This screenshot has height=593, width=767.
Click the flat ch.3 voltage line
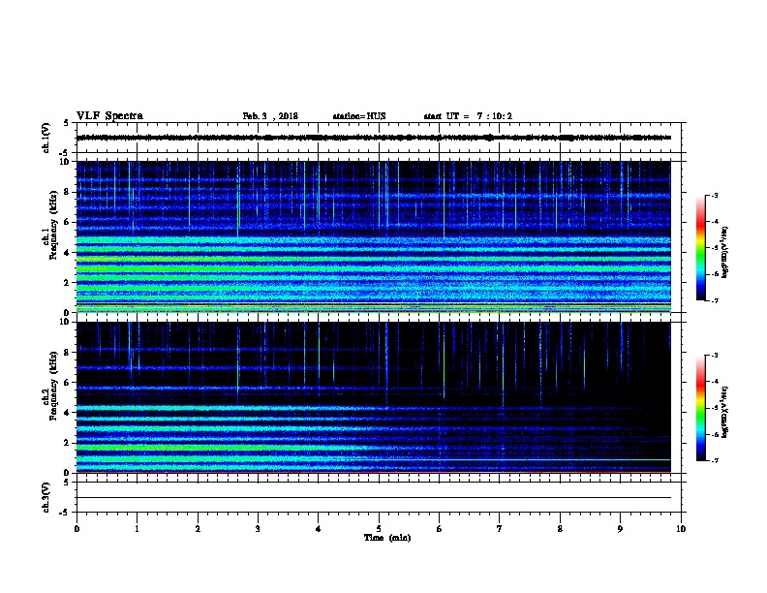click(374, 498)
